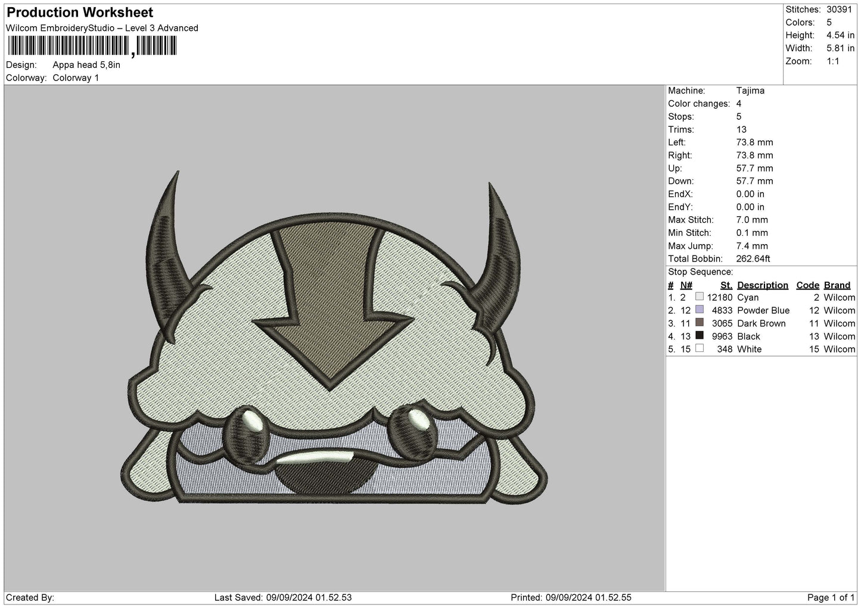Click the 'Code' column header
The height and width of the screenshot is (608, 861).
click(x=808, y=285)
